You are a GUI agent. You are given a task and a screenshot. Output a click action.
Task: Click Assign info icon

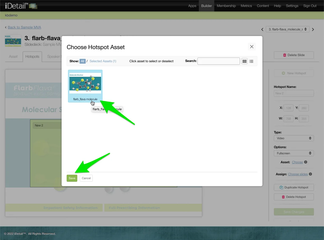310,174
